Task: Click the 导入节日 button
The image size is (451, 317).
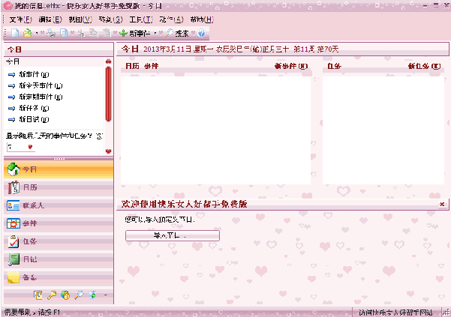Action: (172, 235)
